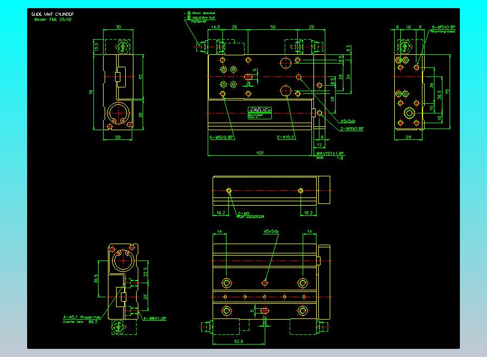
Task: Select the 22.5 dimension value
Action: point(145,272)
